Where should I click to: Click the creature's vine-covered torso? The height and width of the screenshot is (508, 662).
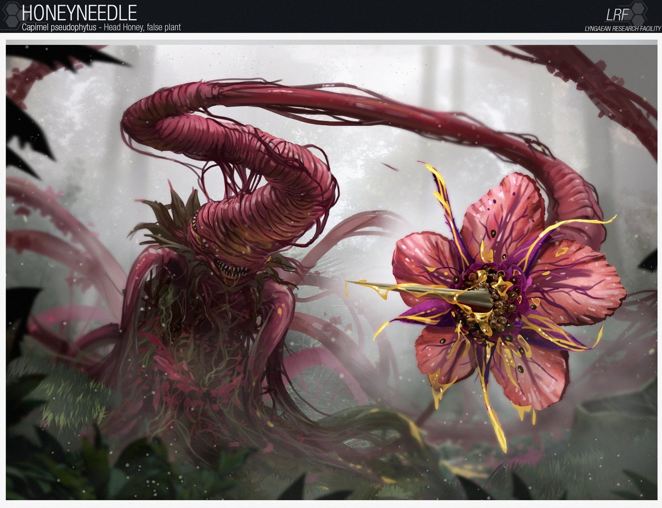pyautogui.click(x=197, y=329)
